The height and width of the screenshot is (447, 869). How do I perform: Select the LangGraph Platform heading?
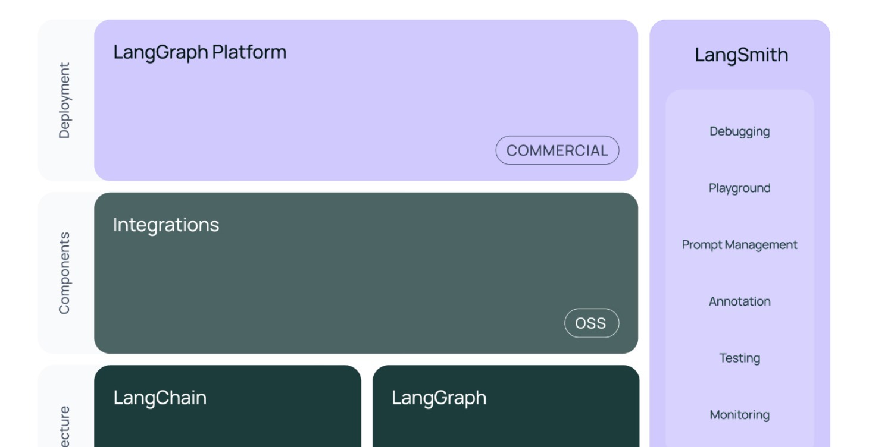pos(200,52)
